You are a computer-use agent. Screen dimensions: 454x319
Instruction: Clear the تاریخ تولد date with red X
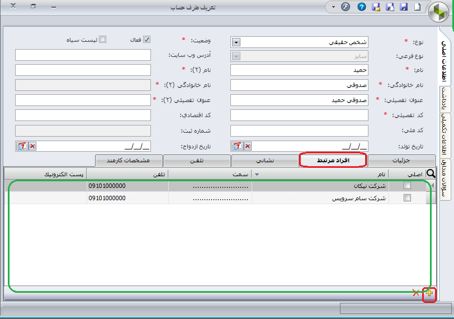click(248, 146)
